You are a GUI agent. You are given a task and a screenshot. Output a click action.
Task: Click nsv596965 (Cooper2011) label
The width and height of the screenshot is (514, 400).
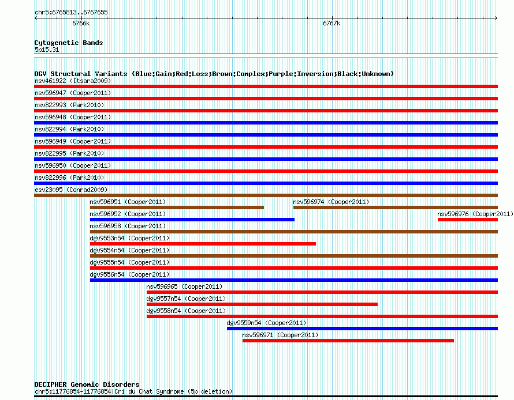pyautogui.click(x=184, y=286)
